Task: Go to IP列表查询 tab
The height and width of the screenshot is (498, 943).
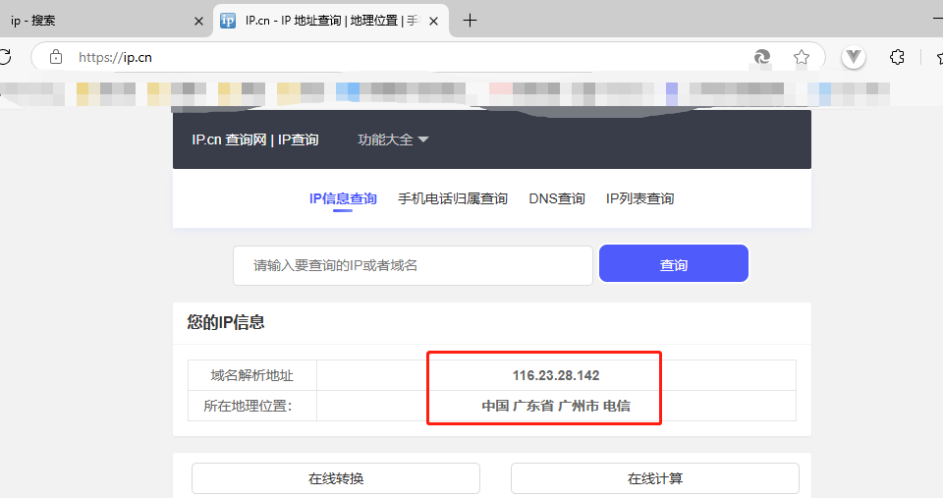Action: pos(639,198)
